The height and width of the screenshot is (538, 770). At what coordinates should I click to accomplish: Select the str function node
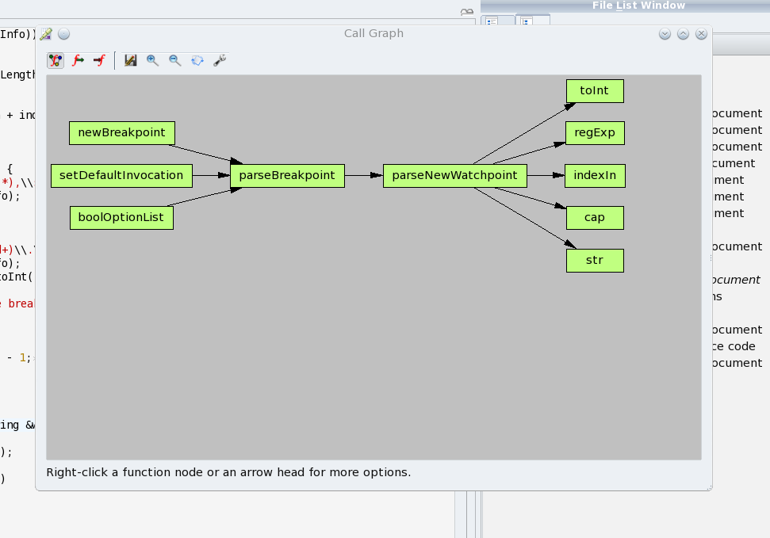(x=595, y=261)
